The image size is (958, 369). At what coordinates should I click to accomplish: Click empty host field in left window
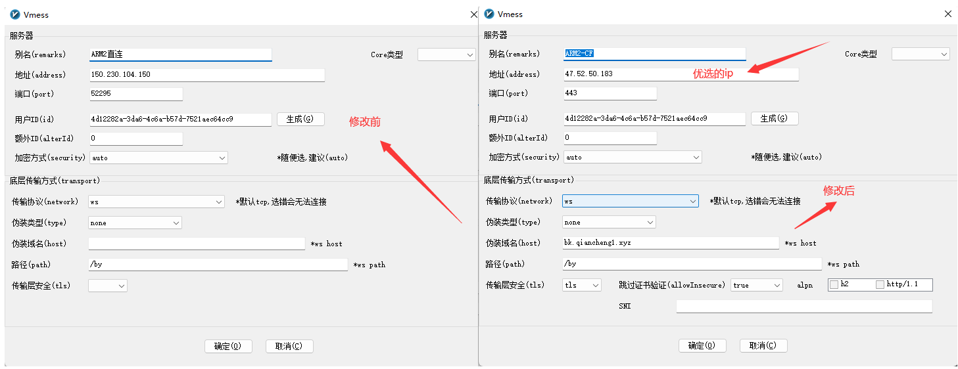pos(197,244)
